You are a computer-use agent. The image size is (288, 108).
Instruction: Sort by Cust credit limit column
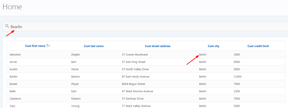(x=258, y=46)
